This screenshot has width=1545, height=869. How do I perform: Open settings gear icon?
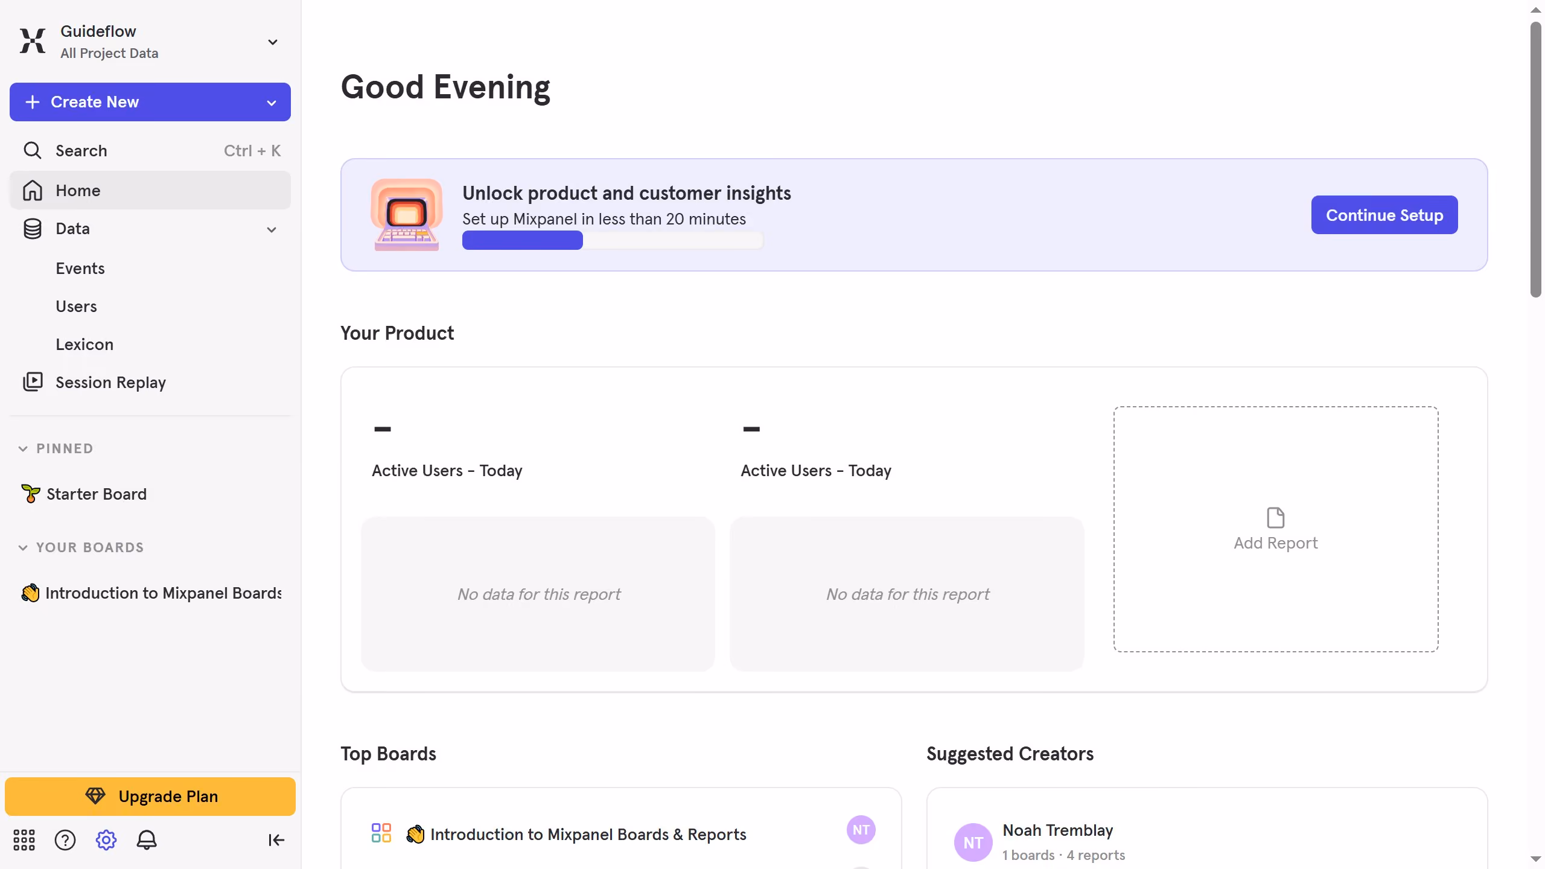[x=106, y=839]
